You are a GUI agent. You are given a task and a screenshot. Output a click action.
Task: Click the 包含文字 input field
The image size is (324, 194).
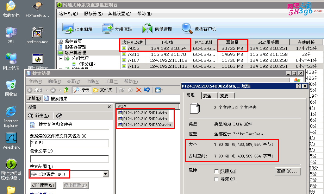(x=69, y=159)
